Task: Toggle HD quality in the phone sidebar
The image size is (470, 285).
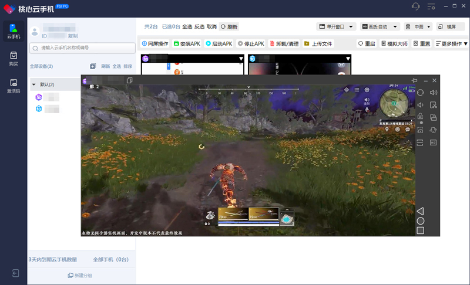Action: coord(434,142)
